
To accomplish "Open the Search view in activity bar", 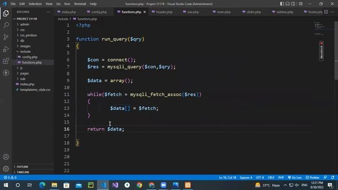I will (x=6, y=25).
